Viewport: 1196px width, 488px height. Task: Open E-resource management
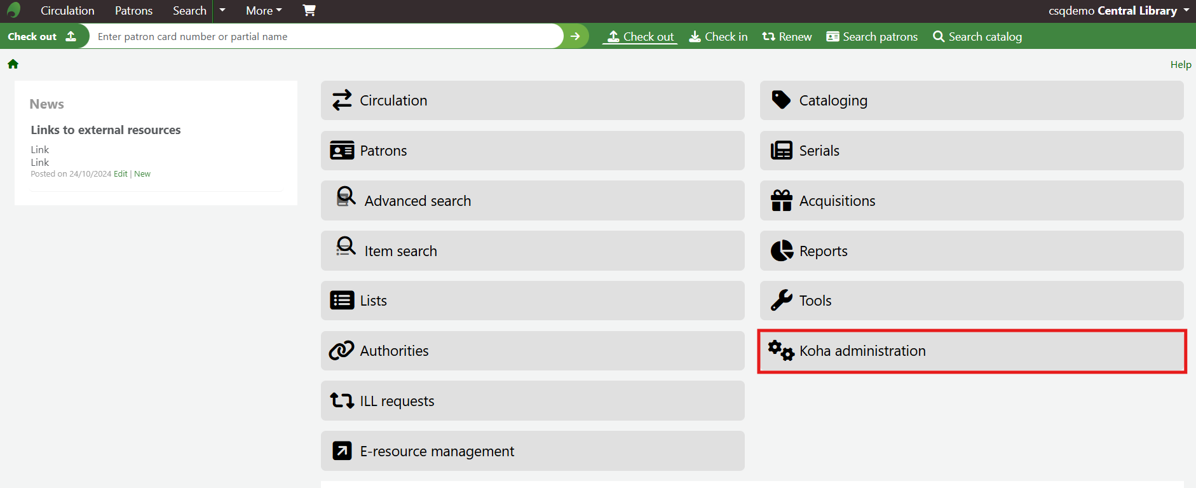(x=533, y=451)
